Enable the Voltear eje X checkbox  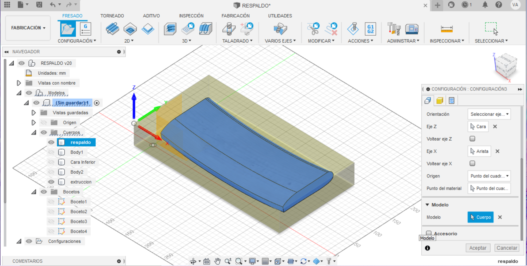(472, 163)
